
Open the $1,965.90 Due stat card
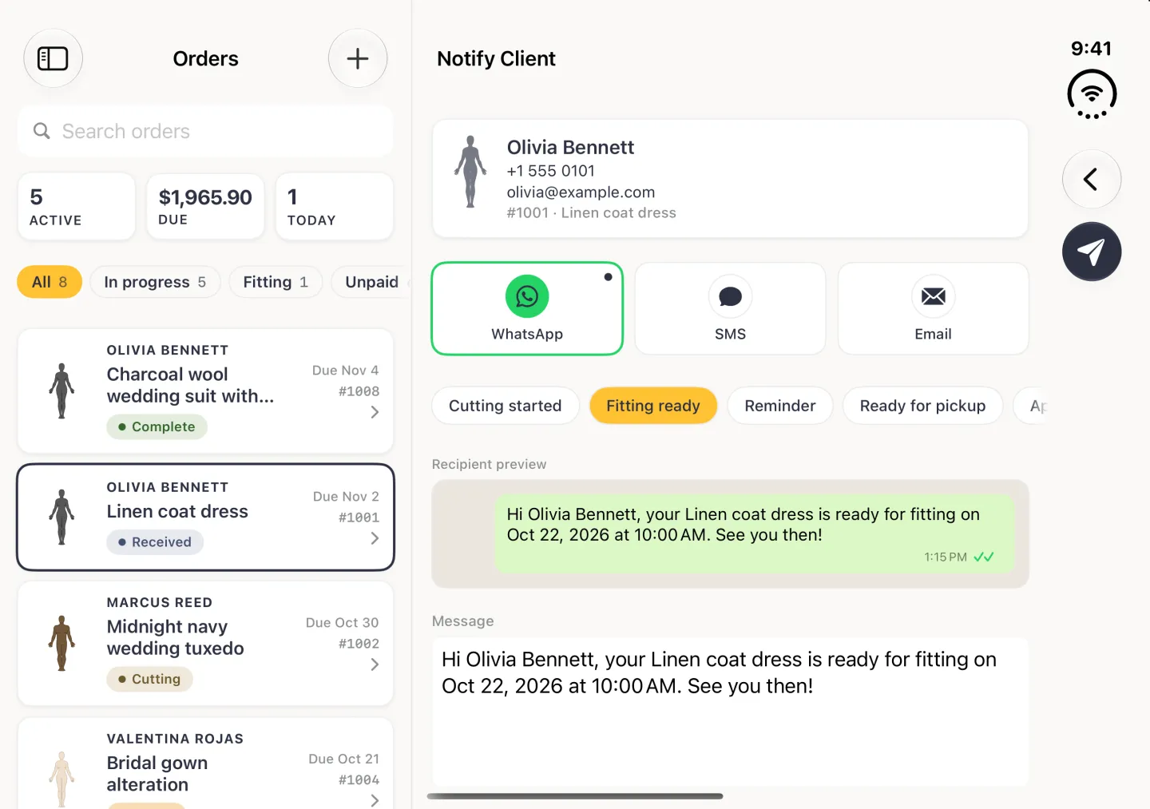click(205, 207)
